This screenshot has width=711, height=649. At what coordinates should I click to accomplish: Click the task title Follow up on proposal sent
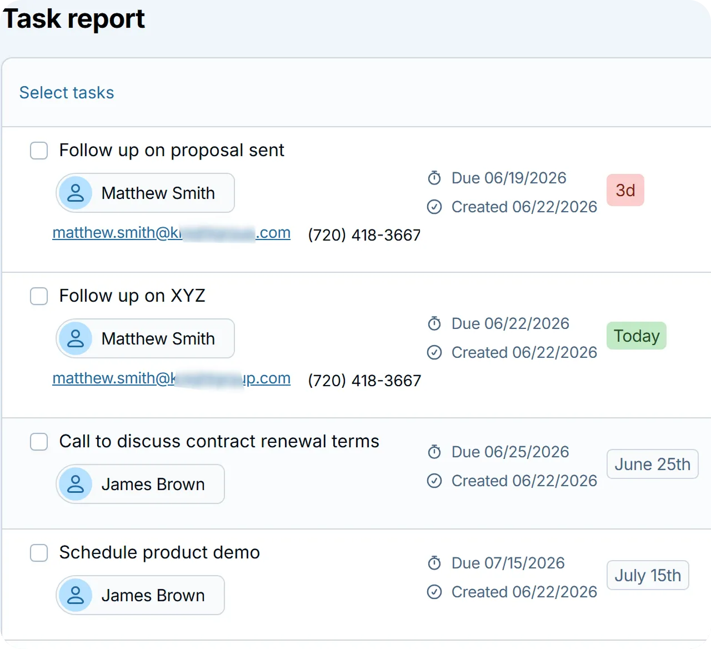coord(172,150)
